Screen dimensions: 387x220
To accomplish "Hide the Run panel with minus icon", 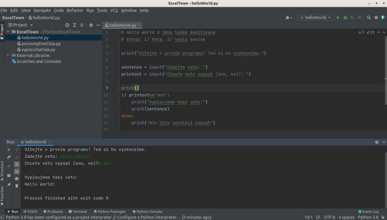I will click(384, 142).
